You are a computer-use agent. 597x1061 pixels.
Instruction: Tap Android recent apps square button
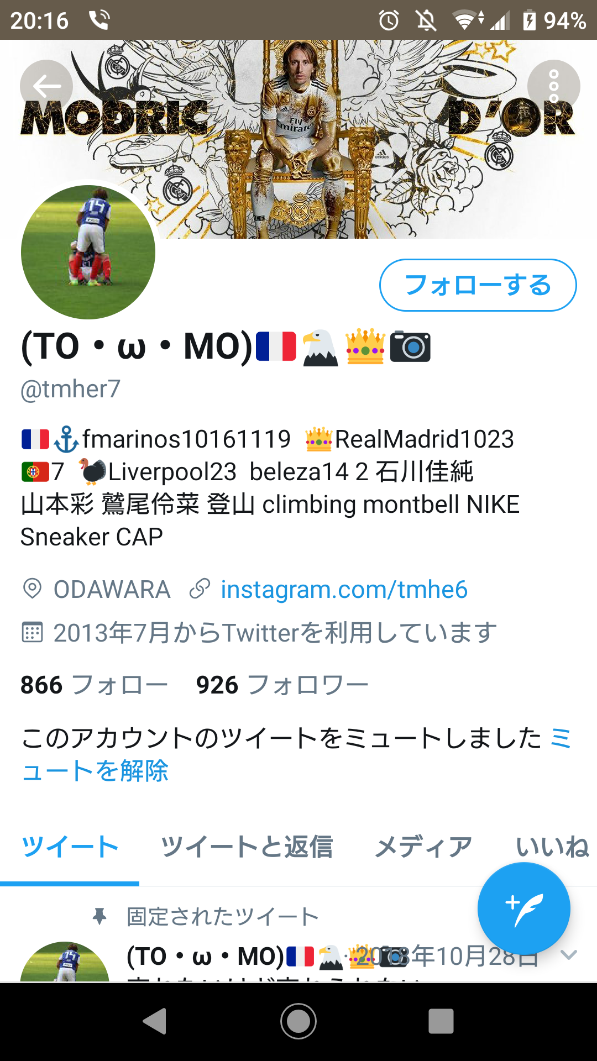point(441,1021)
